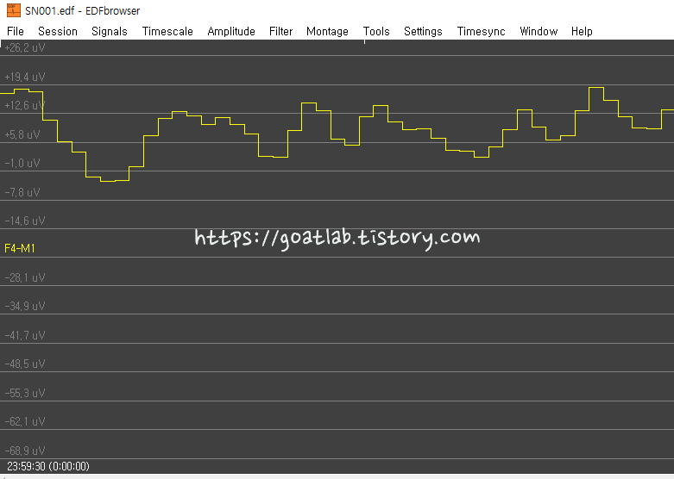674x479 pixels.
Task: Open the Session menu
Action: pyautogui.click(x=58, y=31)
